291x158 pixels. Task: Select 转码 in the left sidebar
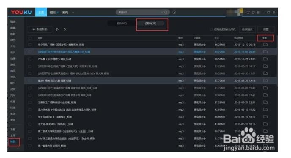(13, 142)
